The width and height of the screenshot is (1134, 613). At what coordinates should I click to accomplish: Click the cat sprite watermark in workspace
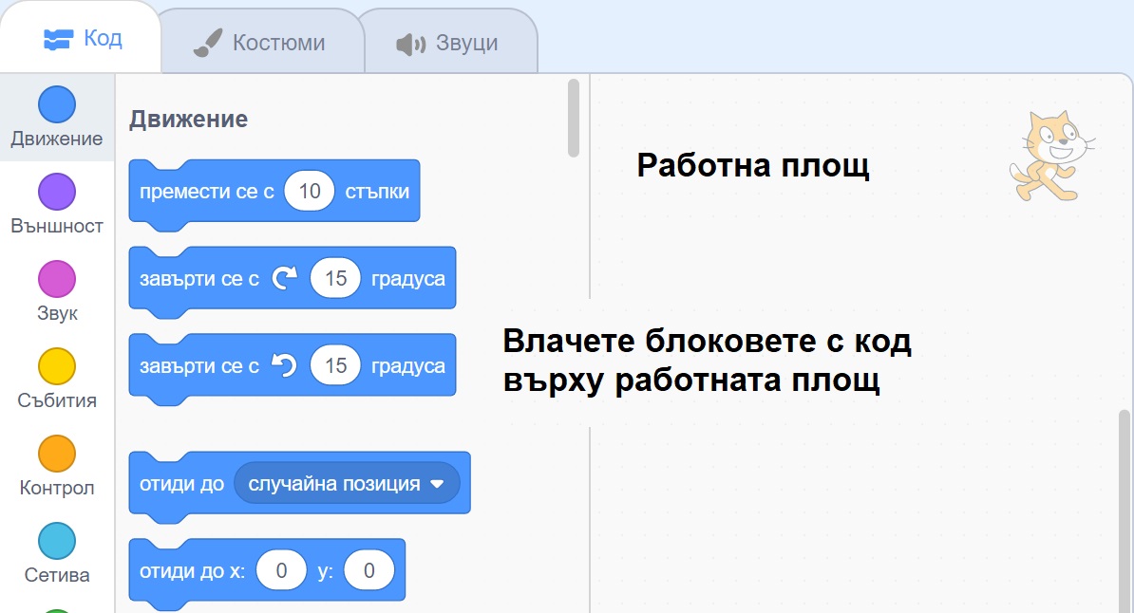pyautogui.click(x=1050, y=156)
